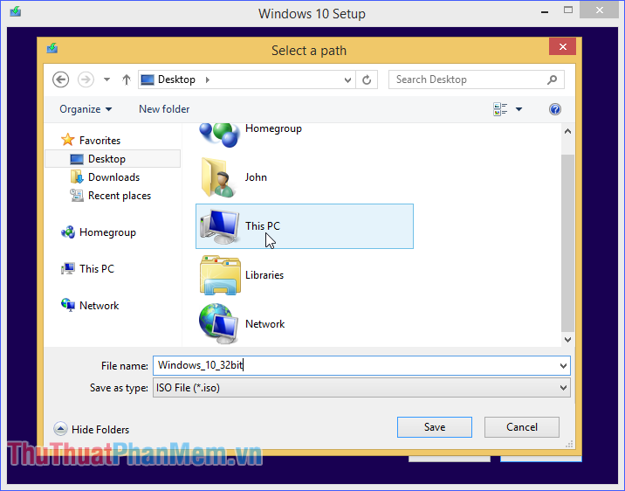Click the John folder icon
Image resolution: width=625 pixels, height=491 pixels.
[219, 177]
